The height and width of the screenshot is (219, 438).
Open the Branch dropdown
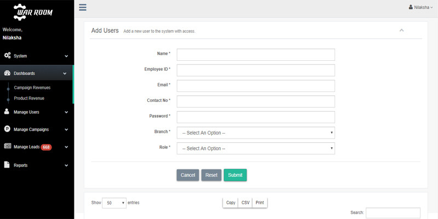click(256, 132)
